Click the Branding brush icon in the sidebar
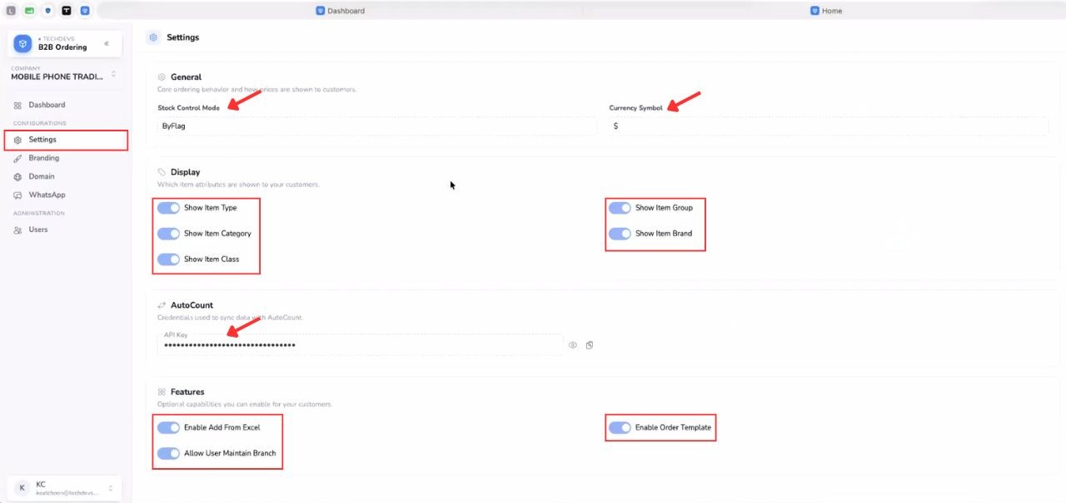 (17, 158)
